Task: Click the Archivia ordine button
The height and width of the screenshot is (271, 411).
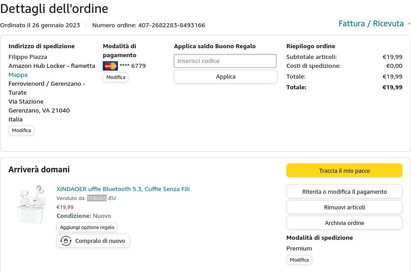Action: [x=344, y=223]
